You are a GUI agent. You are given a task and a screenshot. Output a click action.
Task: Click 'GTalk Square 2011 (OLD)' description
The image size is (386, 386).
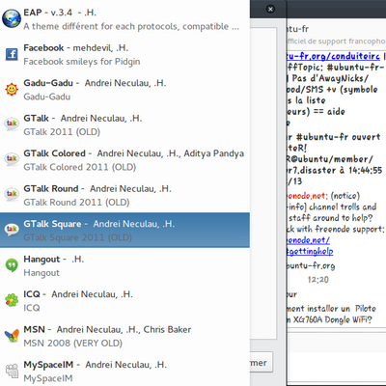point(77,237)
